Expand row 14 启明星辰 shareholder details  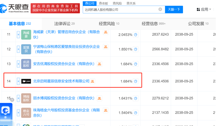click(x=18, y=81)
